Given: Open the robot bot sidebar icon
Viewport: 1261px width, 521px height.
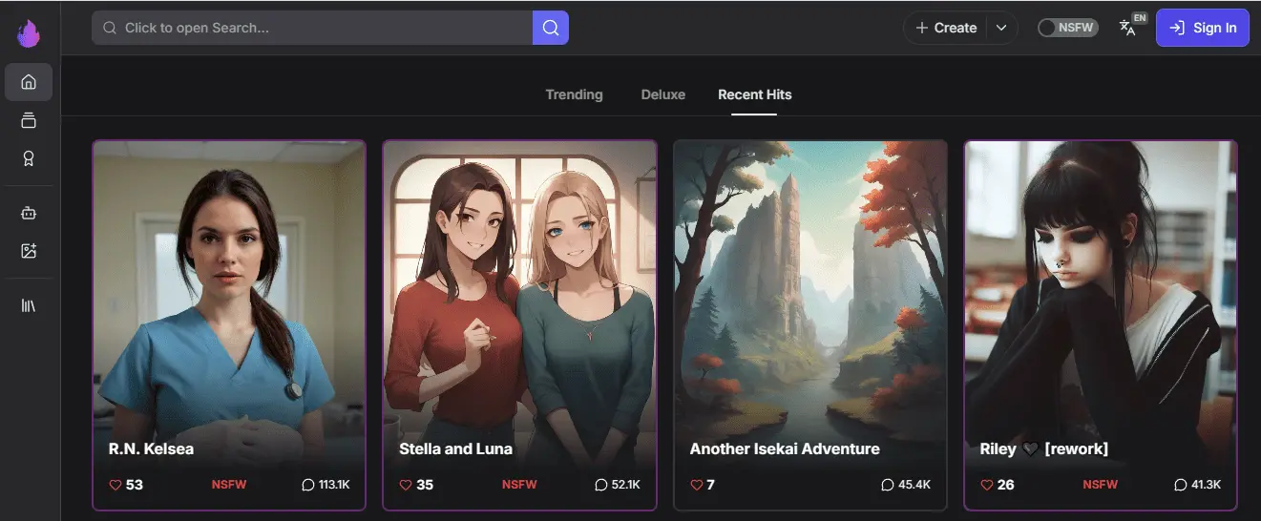Looking at the screenshot, I should pyautogui.click(x=29, y=214).
